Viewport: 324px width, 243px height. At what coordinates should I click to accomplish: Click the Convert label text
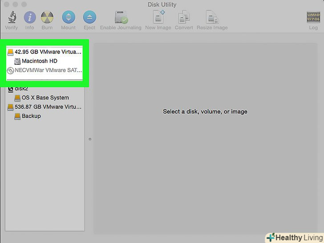[x=184, y=28]
